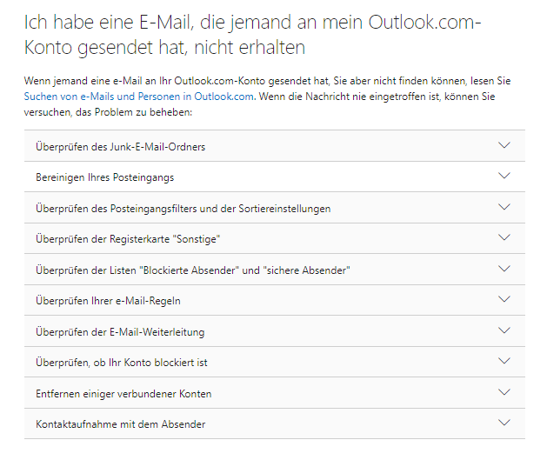Viewport: 547px width, 460px height.
Task: Expand the Bereinigen Ihres Posteingangs section
Action: click(275, 177)
